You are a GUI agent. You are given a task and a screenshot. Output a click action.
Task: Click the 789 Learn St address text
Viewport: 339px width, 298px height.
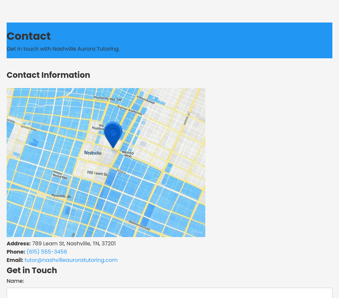click(x=74, y=243)
